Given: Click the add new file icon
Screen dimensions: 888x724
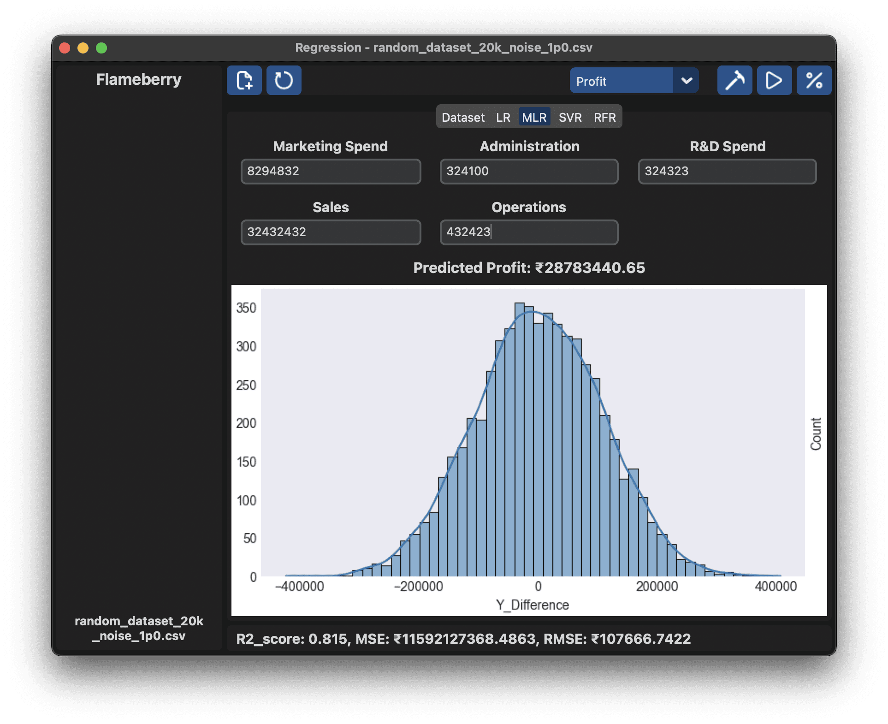Looking at the screenshot, I should point(244,80).
